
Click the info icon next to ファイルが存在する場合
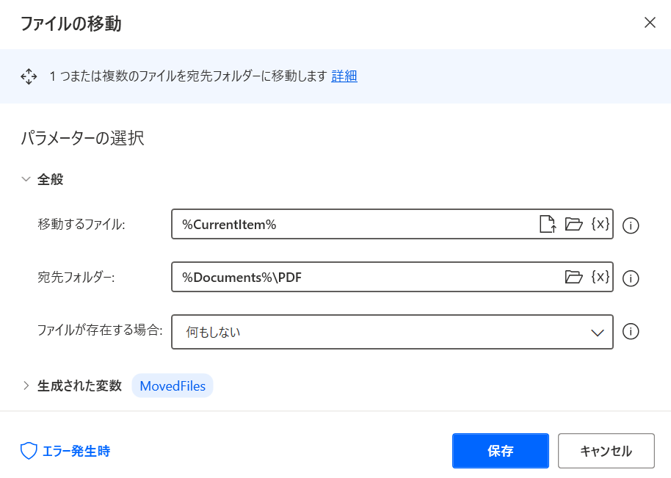click(x=630, y=332)
